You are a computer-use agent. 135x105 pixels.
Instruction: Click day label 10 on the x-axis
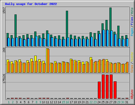tap(44, 102)
